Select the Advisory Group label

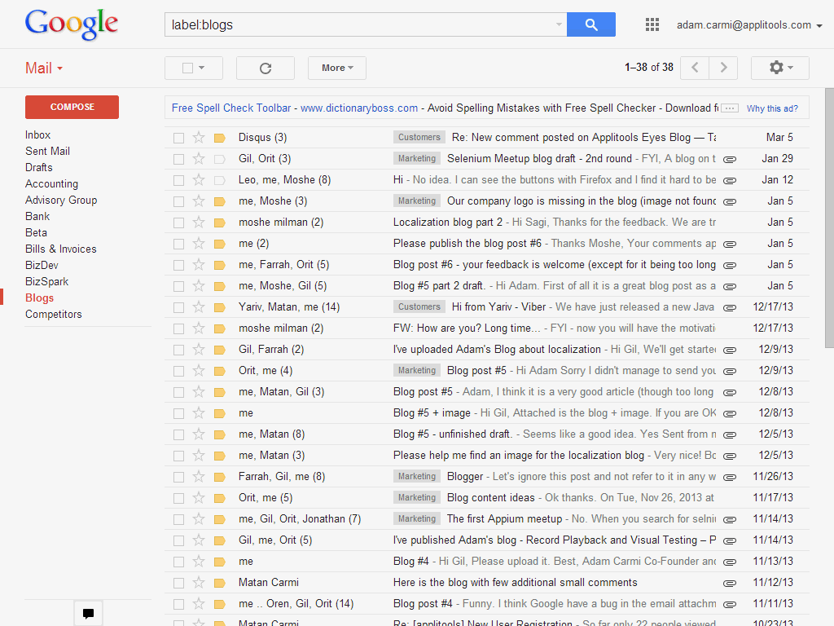coord(61,201)
